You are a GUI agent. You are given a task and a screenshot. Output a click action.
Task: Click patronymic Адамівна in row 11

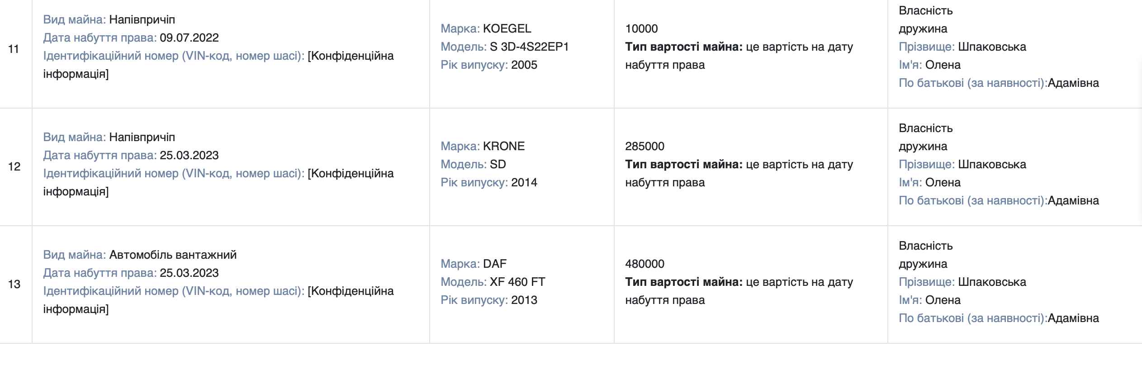(1073, 83)
